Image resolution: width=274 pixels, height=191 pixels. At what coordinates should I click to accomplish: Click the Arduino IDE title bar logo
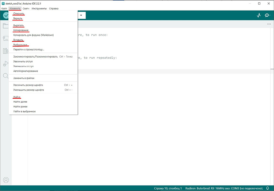3,4
